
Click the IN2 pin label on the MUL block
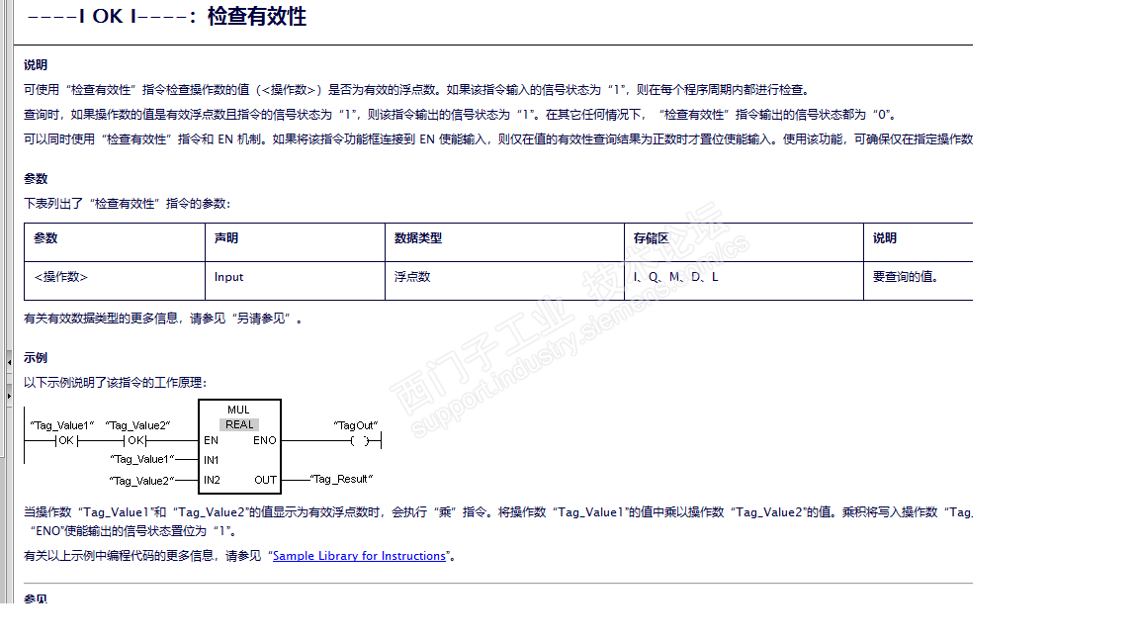click(x=213, y=480)
